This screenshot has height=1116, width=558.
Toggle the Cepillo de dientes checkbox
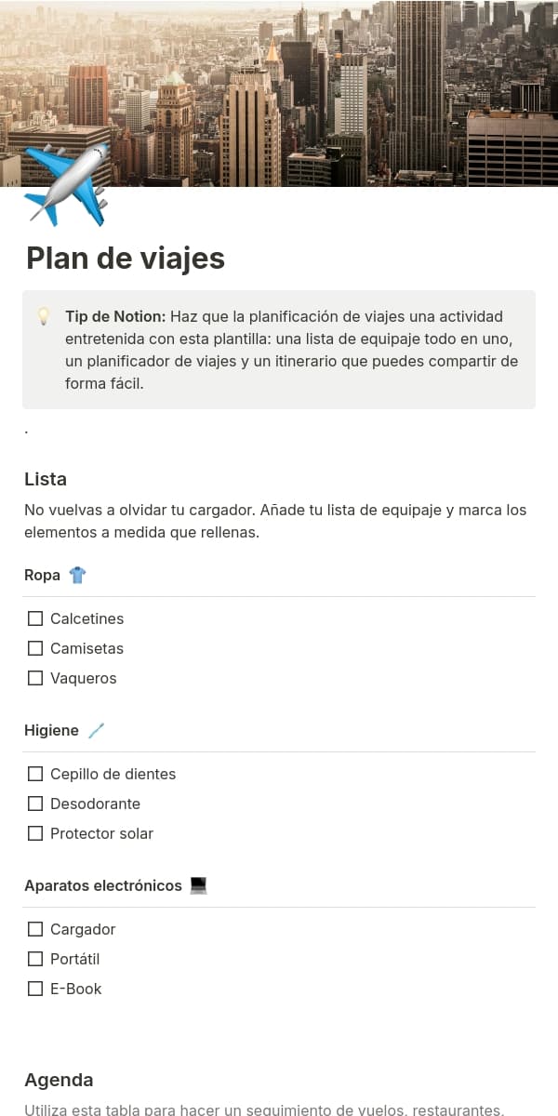point(35,774)
